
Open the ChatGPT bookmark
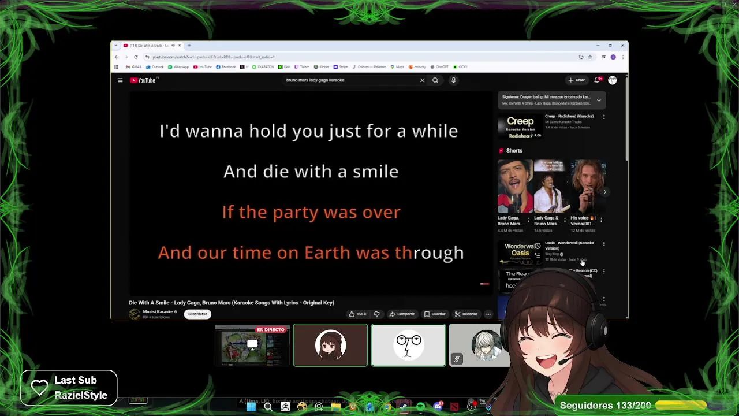(439, 67)
